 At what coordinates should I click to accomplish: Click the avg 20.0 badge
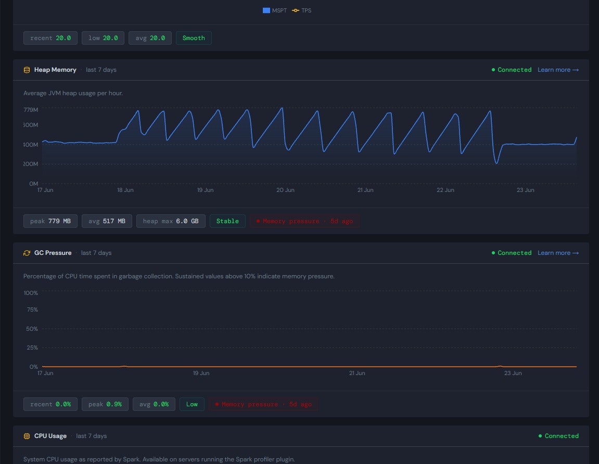tap(150, 38)
